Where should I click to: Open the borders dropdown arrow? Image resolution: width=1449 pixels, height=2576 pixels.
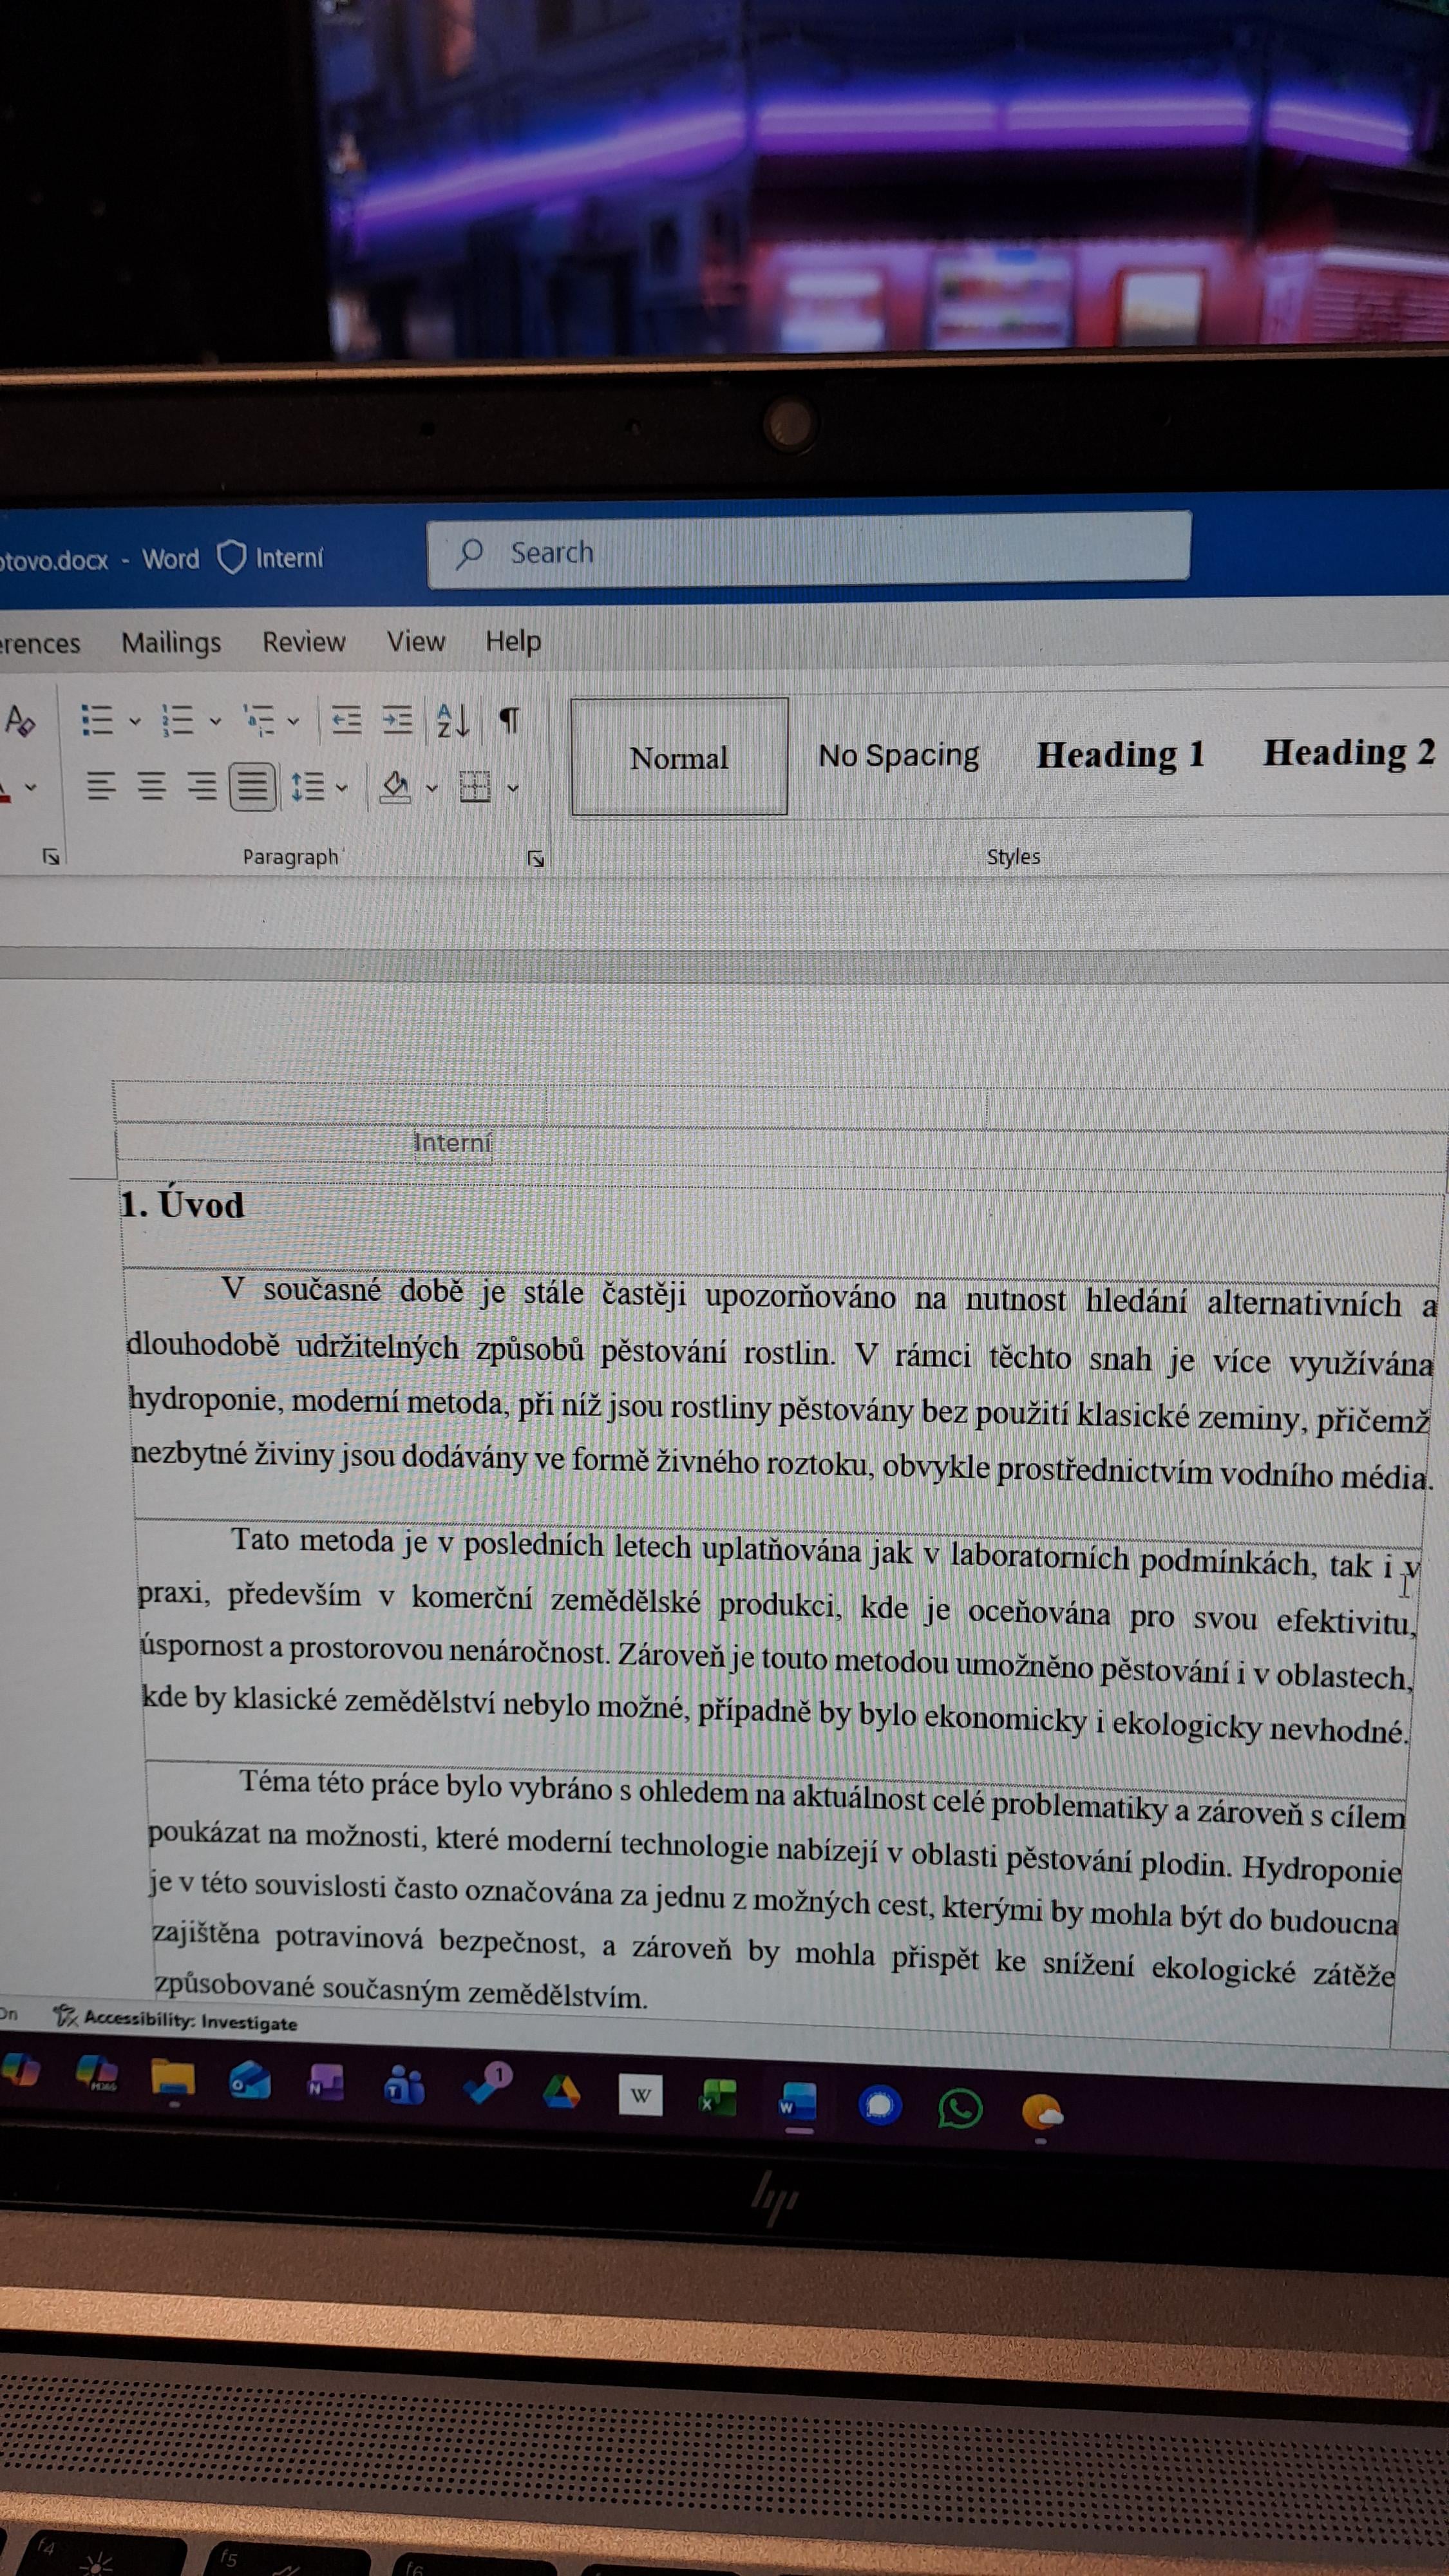(513, 788)
